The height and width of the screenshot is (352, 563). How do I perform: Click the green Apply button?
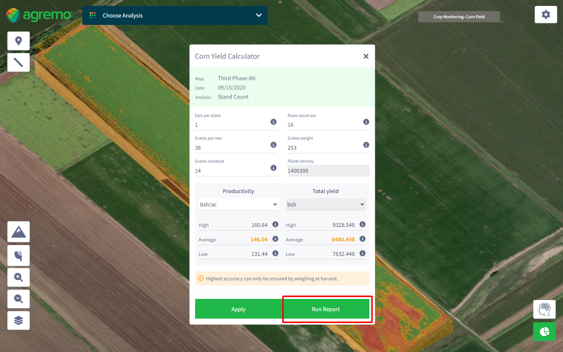coord(238,309)
